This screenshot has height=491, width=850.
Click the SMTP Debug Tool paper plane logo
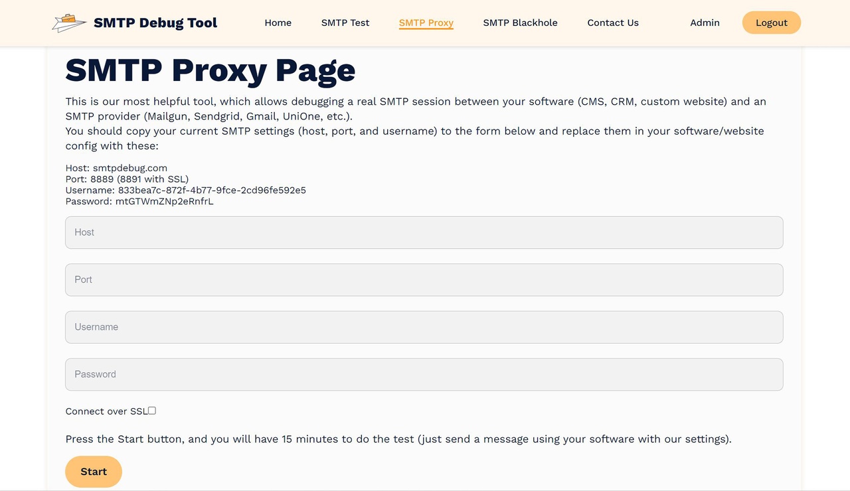[x=68, y=22]
